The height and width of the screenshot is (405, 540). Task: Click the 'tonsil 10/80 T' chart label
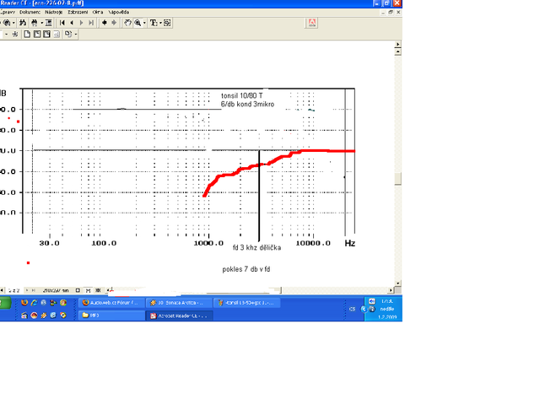(x=242, y=95)
